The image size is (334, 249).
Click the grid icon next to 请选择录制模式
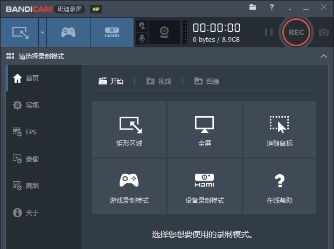(10, 56)
